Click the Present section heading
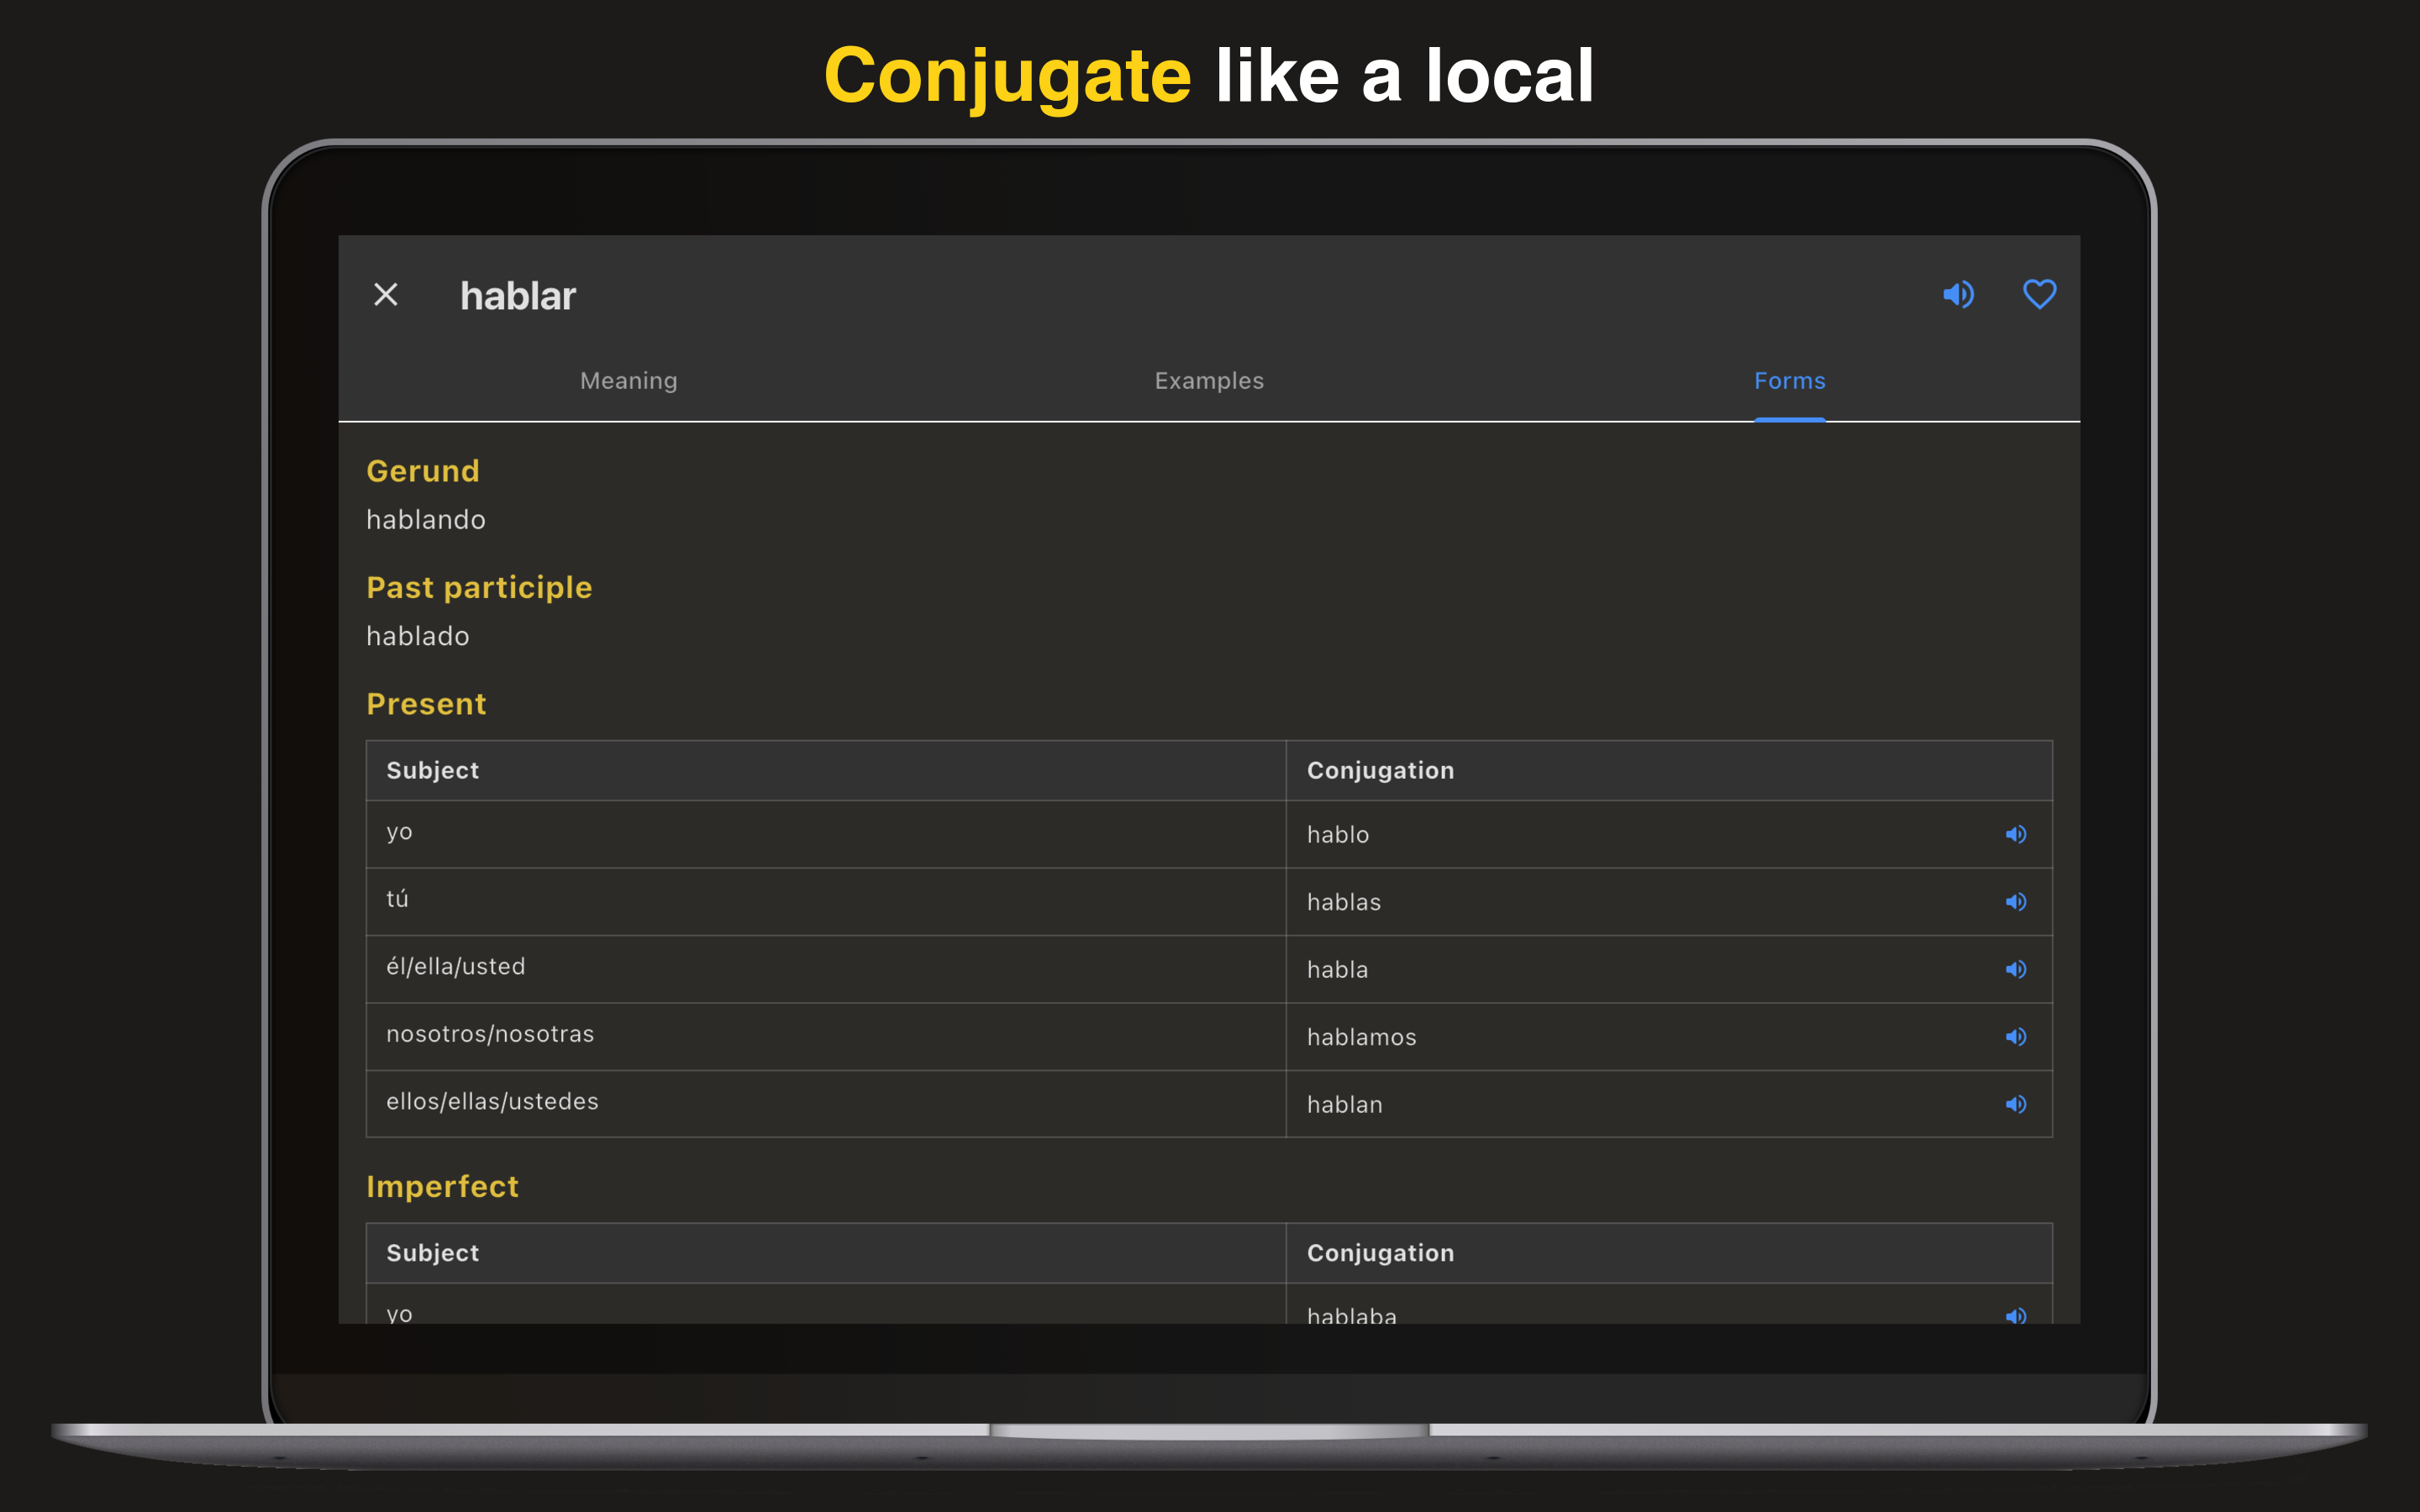Screen dimensions: 2420x1512 point(426,704)
